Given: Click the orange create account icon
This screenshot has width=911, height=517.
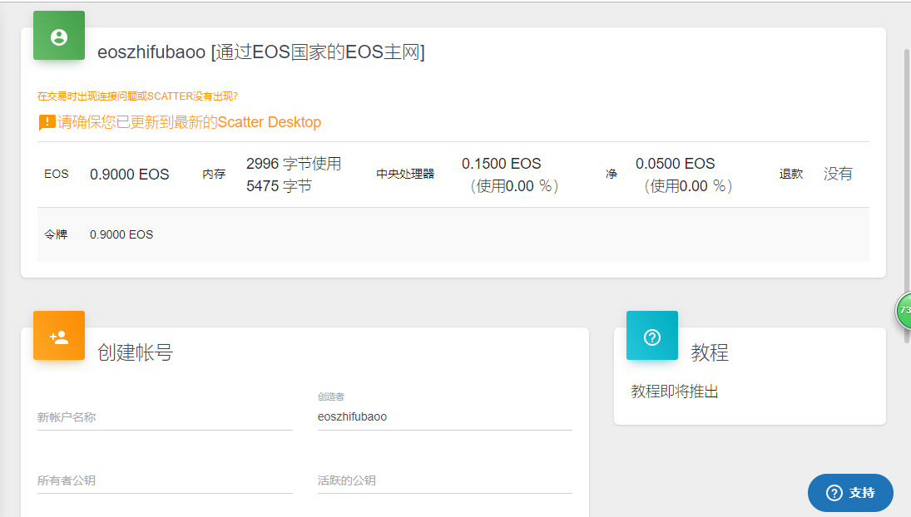Looking at the screenshot, I should point(59,335).
